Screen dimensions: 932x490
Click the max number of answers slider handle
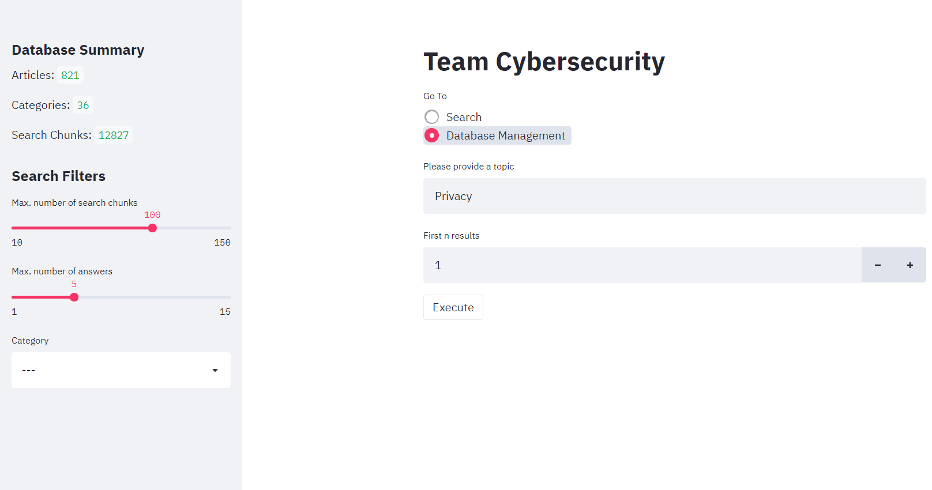tap(74, 297)
